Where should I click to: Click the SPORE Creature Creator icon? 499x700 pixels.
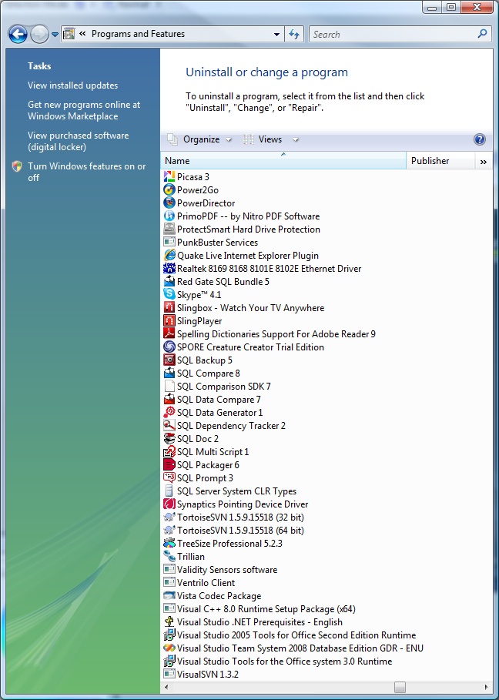[x=169, y=347]
